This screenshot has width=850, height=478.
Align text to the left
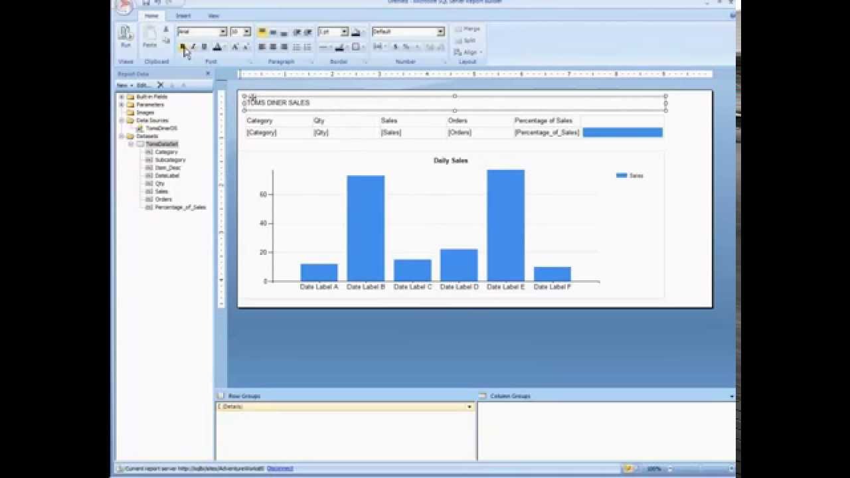pyautogui.click(x=262, y=47)
